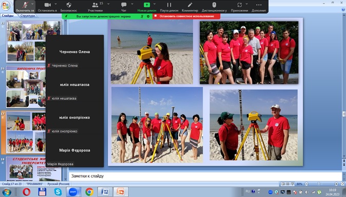The width and height of the screenshot is (346, 197).
Task: Select slide 16 thumbnail
Action: (26, 87)
